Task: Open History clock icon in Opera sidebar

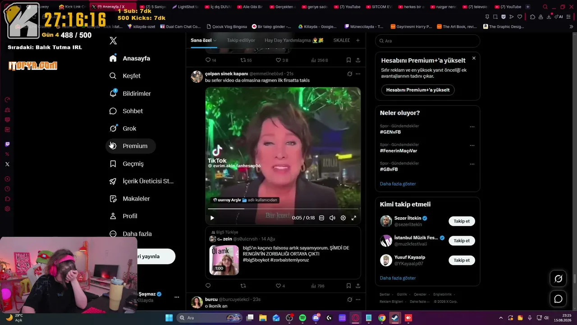Action: 7,189
